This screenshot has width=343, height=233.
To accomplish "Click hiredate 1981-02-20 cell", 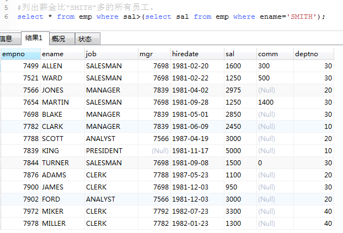I will (197, 66).
